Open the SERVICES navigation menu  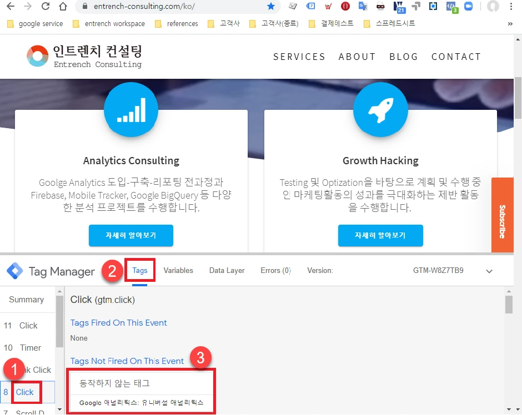click(x=299, y=57)
